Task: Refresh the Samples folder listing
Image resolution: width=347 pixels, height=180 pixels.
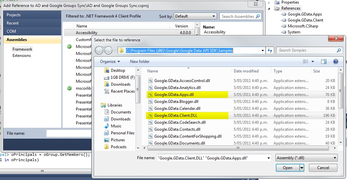Action: point(270,50)
